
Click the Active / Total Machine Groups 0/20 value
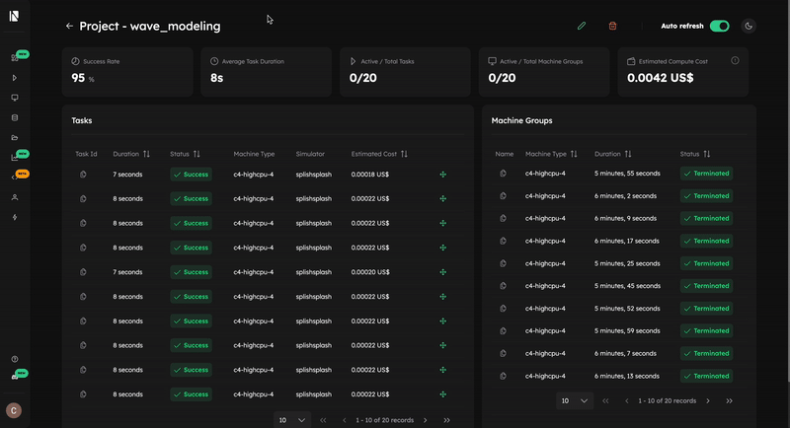(x=502, y=78)
